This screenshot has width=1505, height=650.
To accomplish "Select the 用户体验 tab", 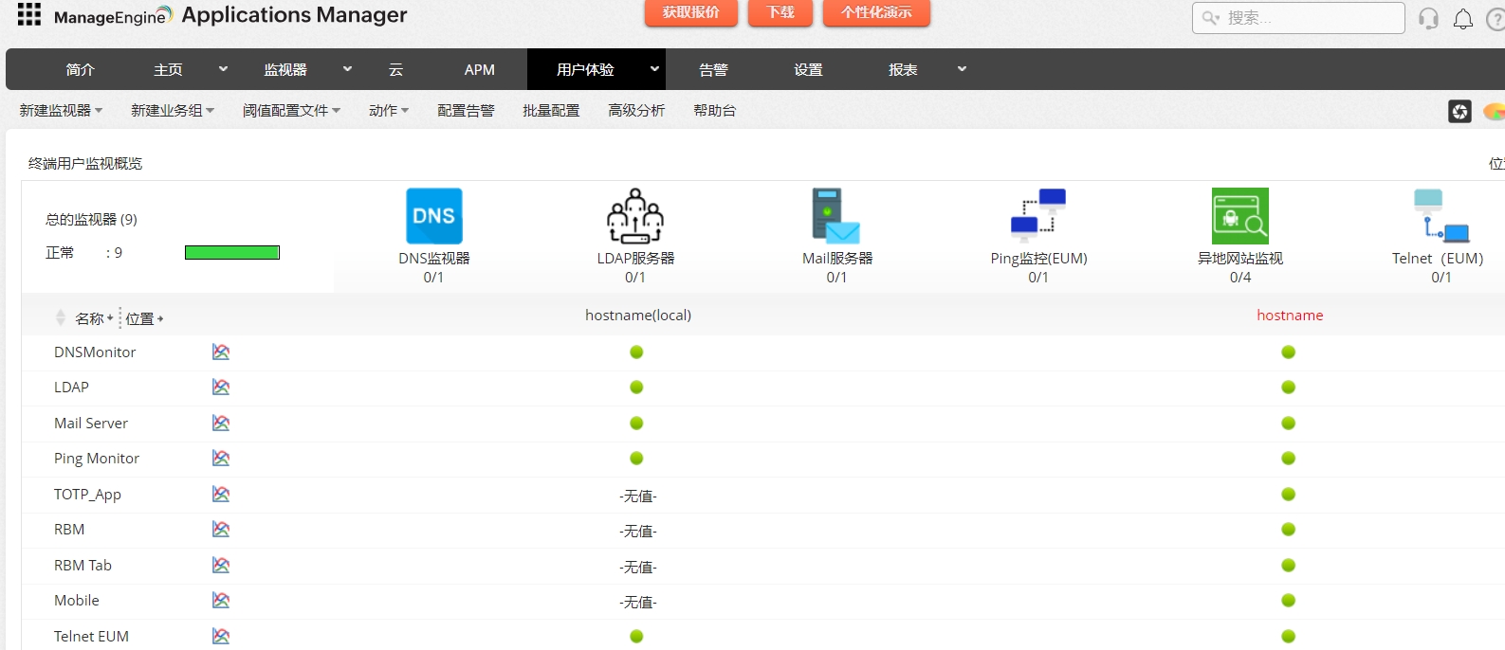I will pyautogui.click(x=585, y=70).
